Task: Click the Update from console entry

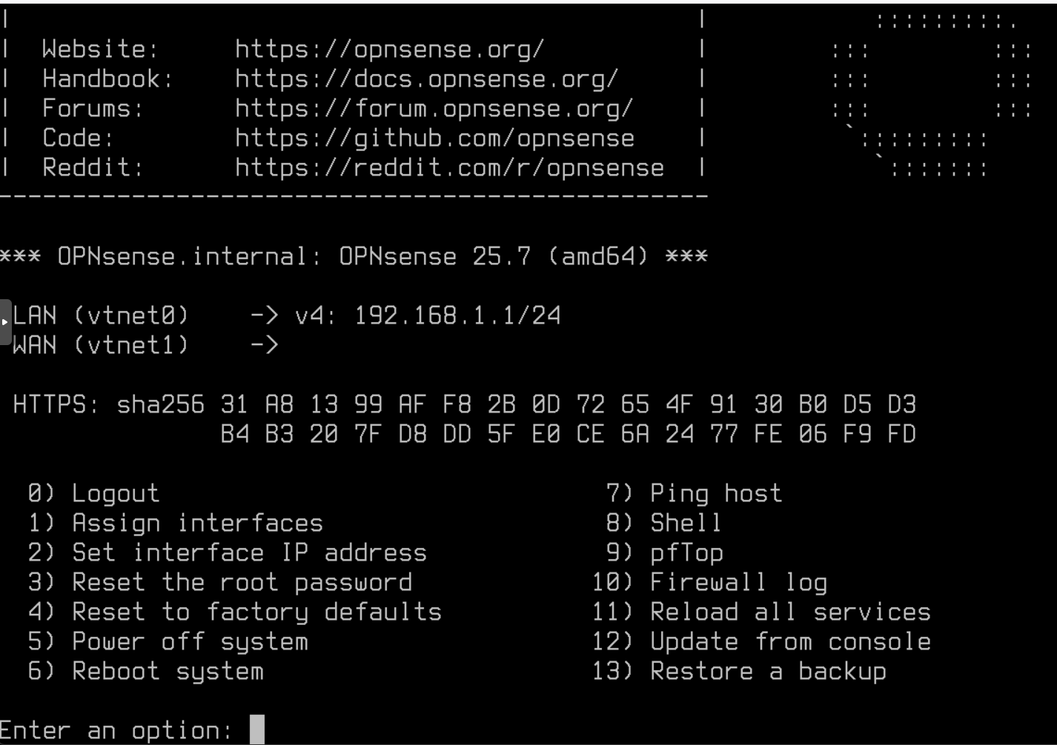Action: click(x=790, y=642)
